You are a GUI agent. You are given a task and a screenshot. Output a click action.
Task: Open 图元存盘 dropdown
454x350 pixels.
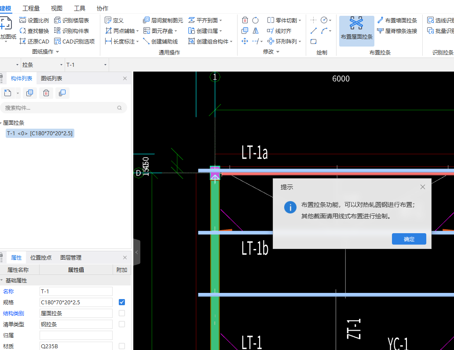[176, 31]
